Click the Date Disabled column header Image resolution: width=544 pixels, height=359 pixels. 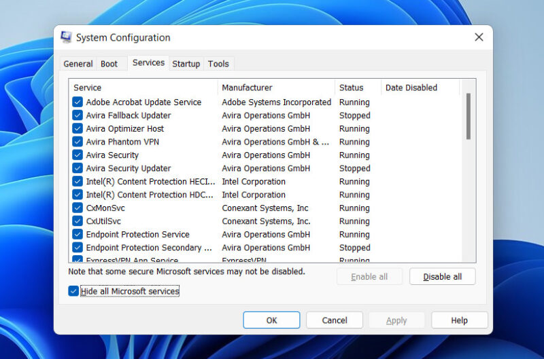point(420,88)
